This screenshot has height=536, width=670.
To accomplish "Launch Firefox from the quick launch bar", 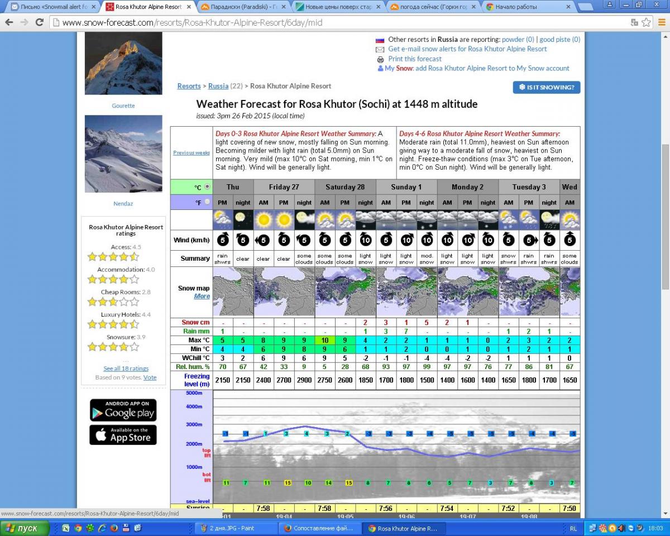I will click(x=114, y=528).
